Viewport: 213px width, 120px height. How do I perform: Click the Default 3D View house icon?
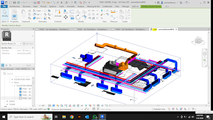[x=66, y=3]
